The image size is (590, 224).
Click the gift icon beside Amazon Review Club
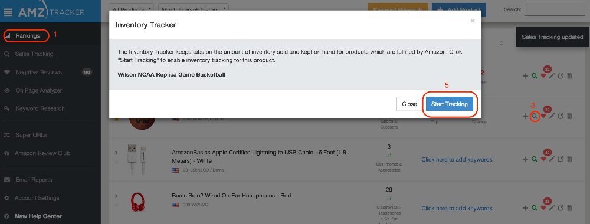(6, 153)
